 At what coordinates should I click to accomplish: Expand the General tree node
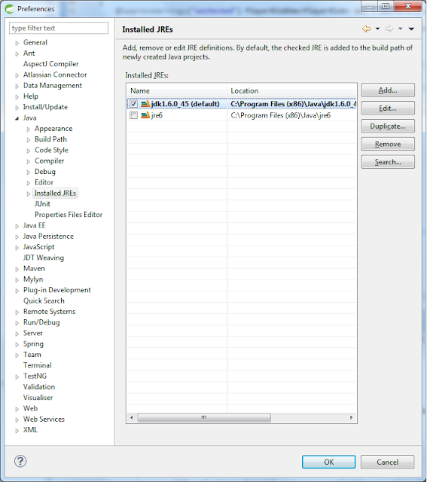17,43
